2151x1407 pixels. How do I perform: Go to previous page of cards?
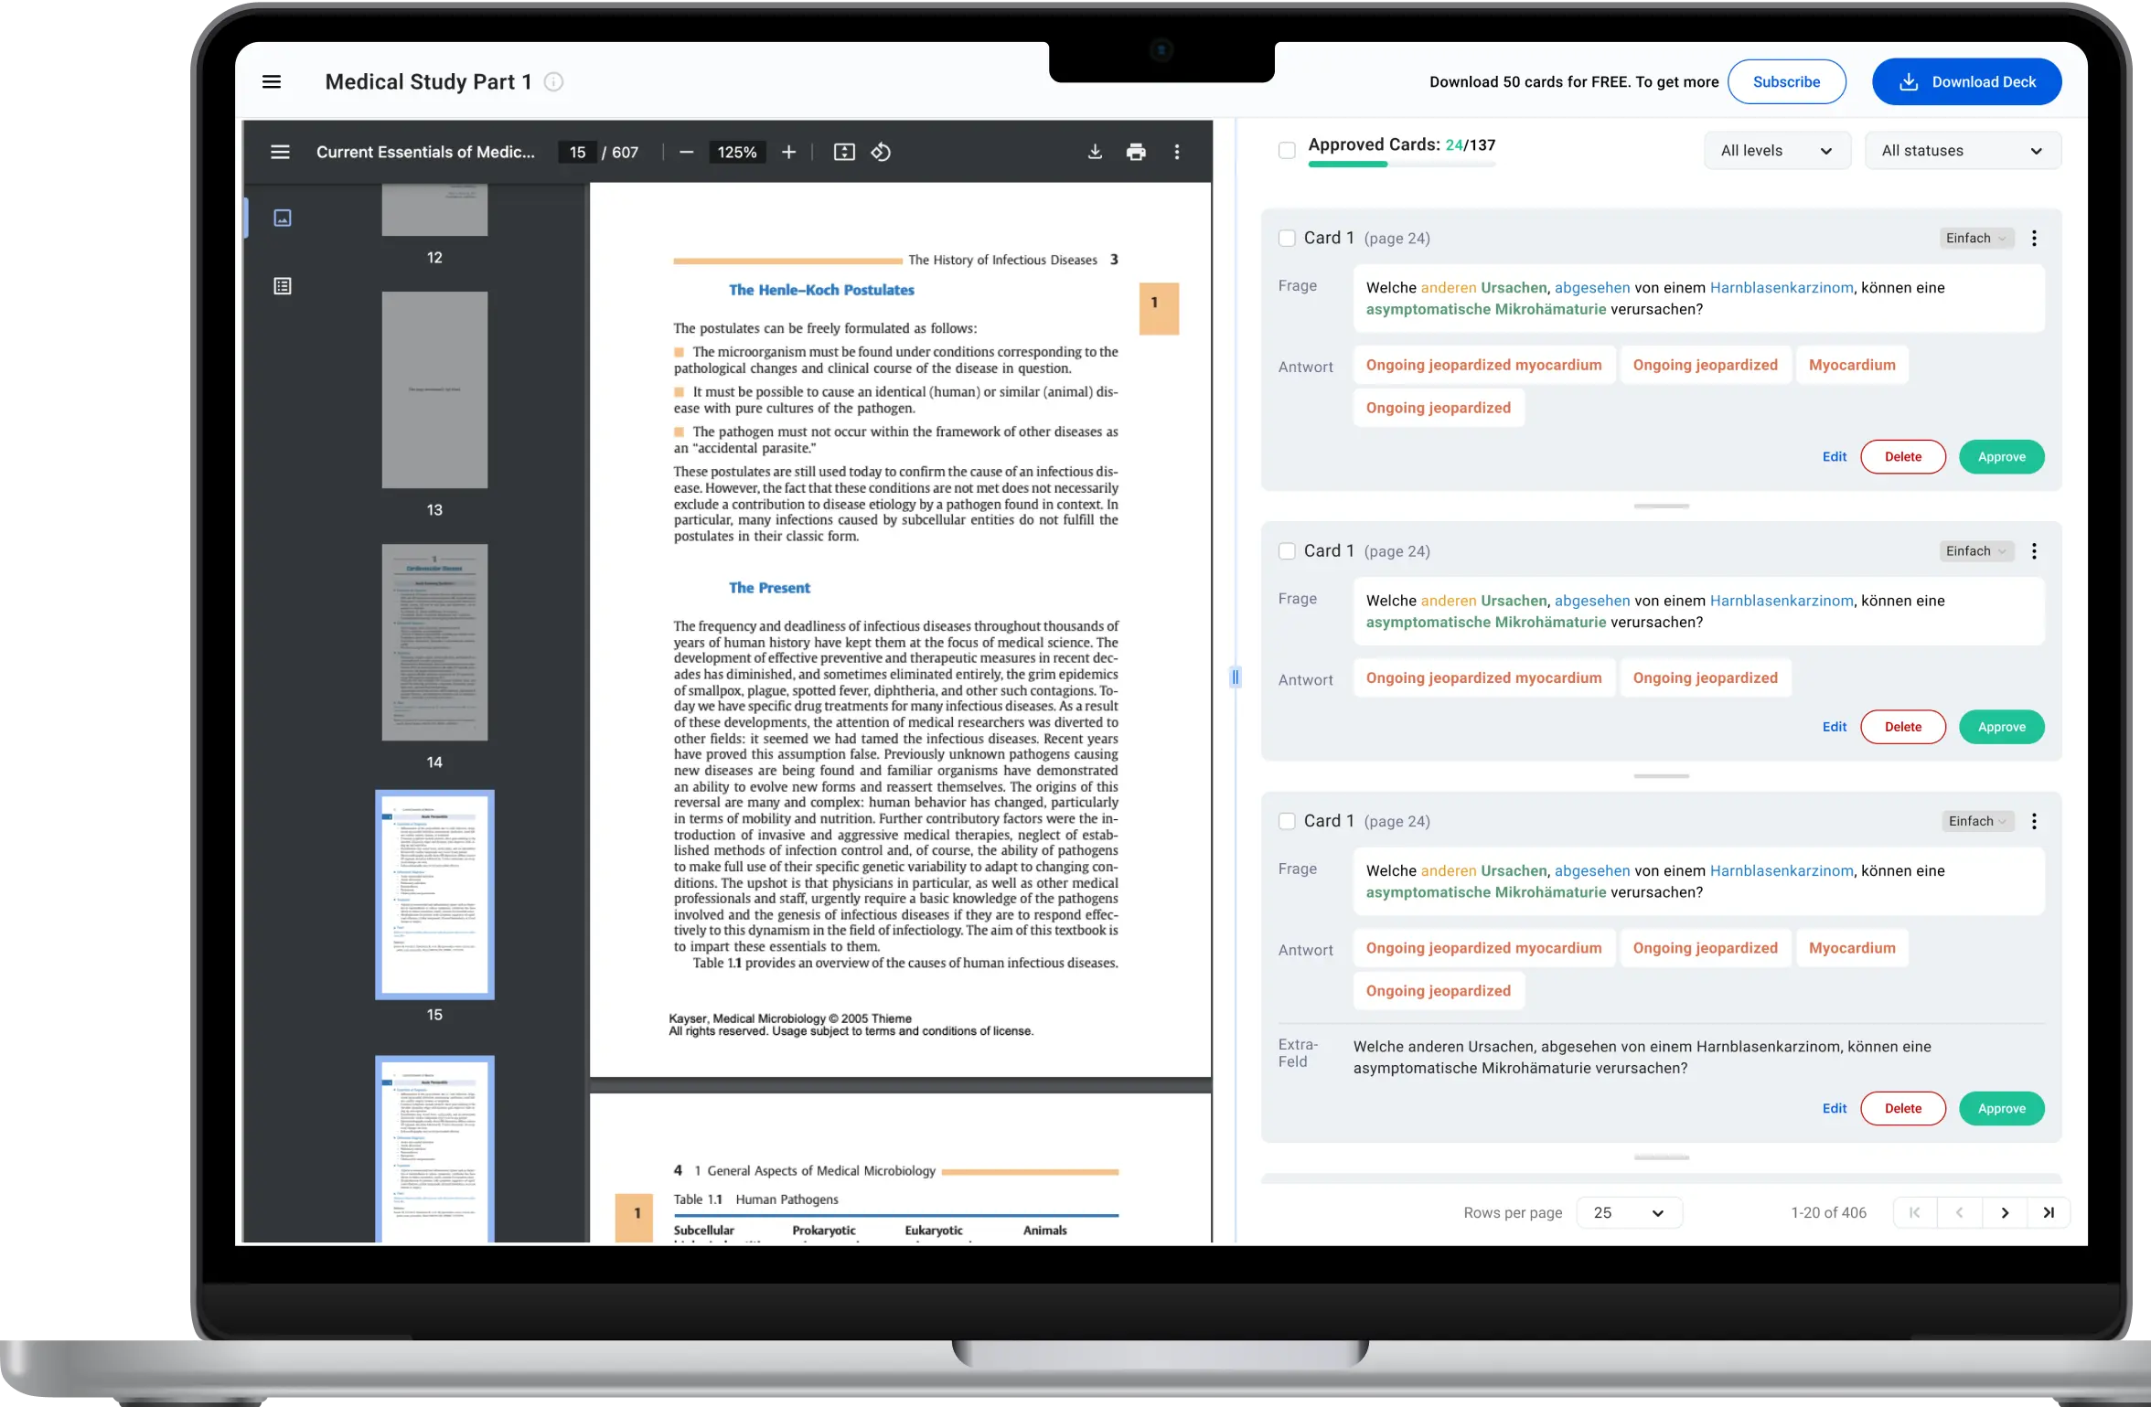click(1959, 1212)
